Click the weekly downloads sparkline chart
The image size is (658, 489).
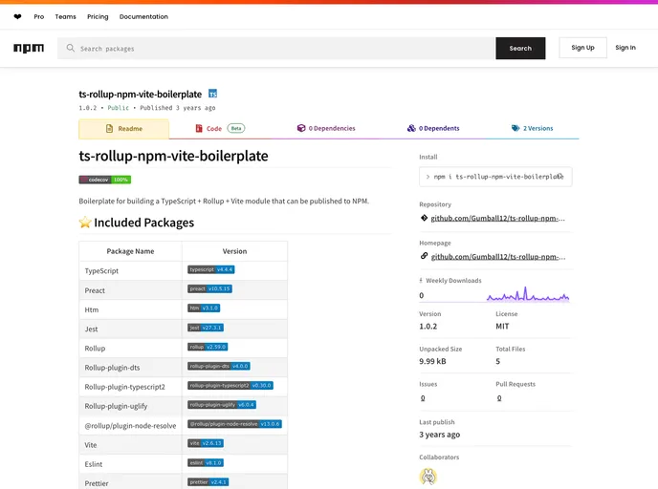coord(528,294)
